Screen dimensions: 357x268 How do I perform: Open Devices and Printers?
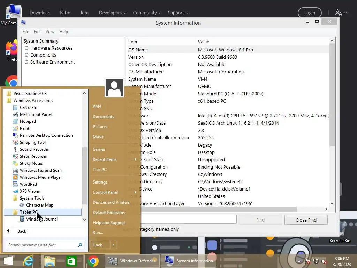[111, 202]
